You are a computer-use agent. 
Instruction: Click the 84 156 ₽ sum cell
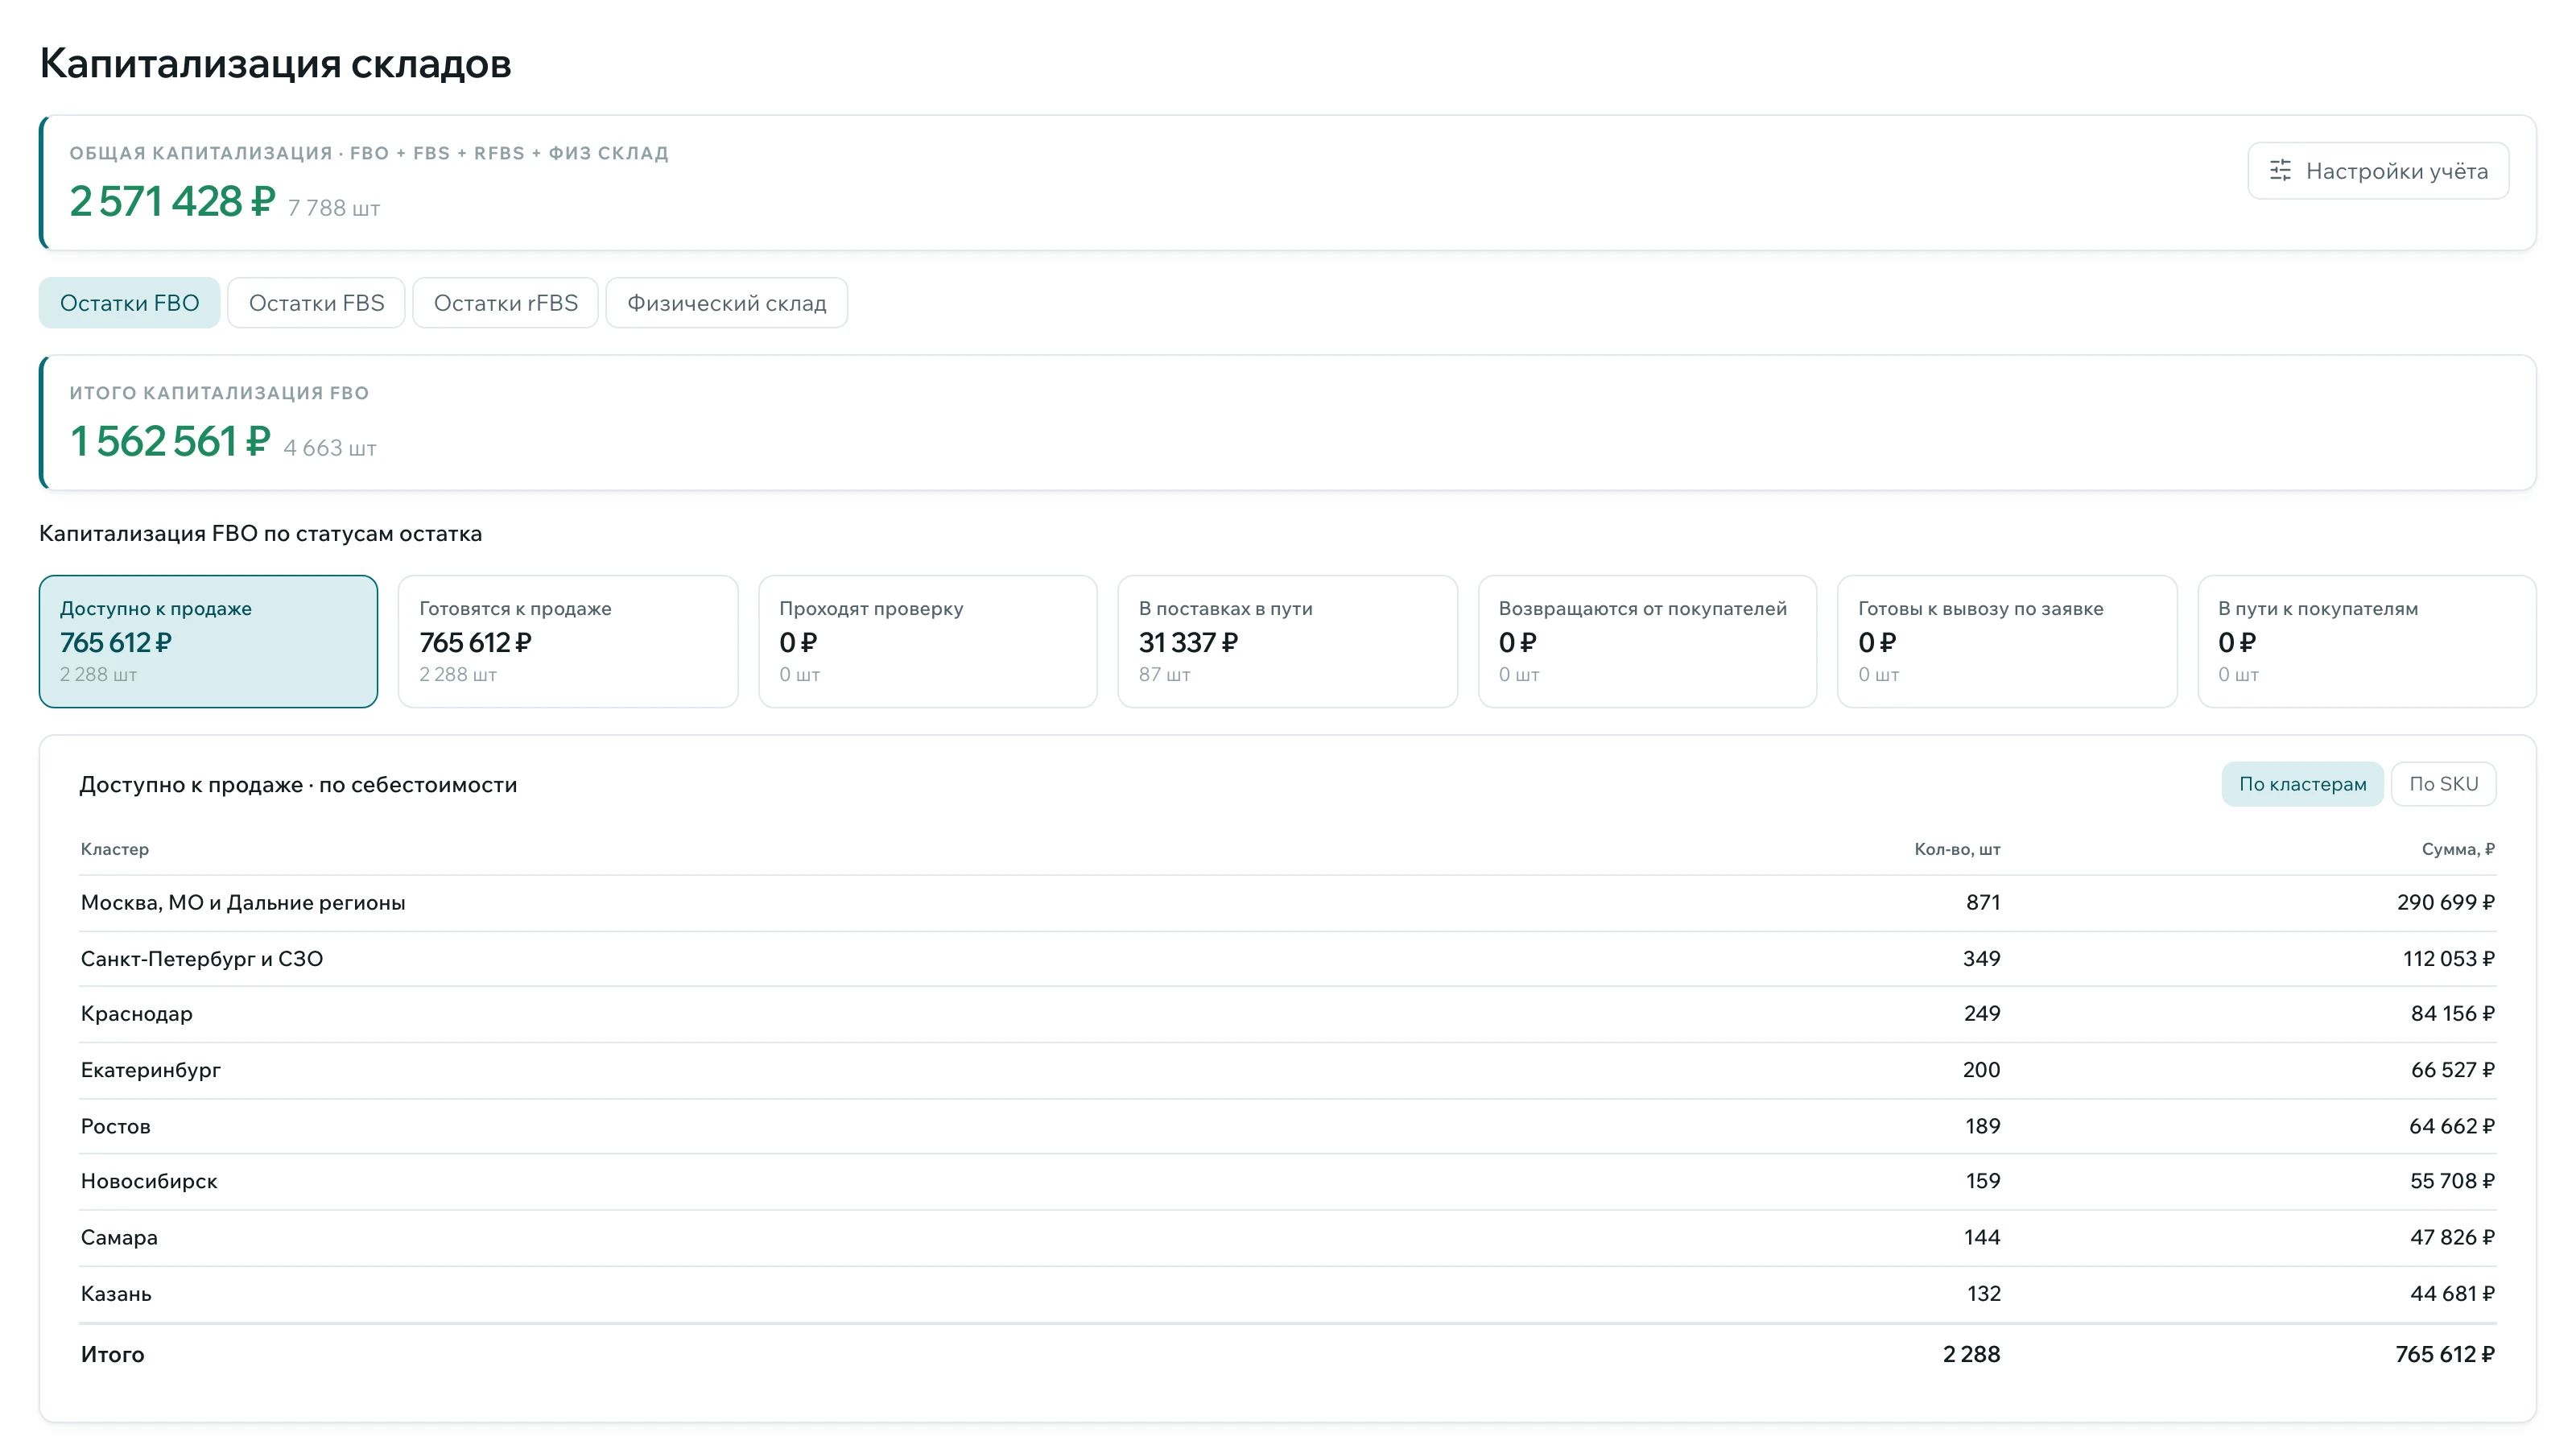(2452, 1014)
